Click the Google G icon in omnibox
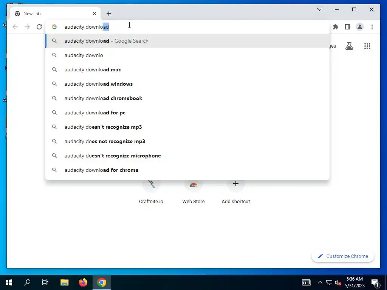This screenshot has height=290, width=387. point(54,27)
